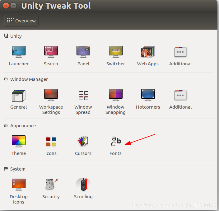Click the Overview toolbar button
This screenshot has height=211, width=219.
21,21
